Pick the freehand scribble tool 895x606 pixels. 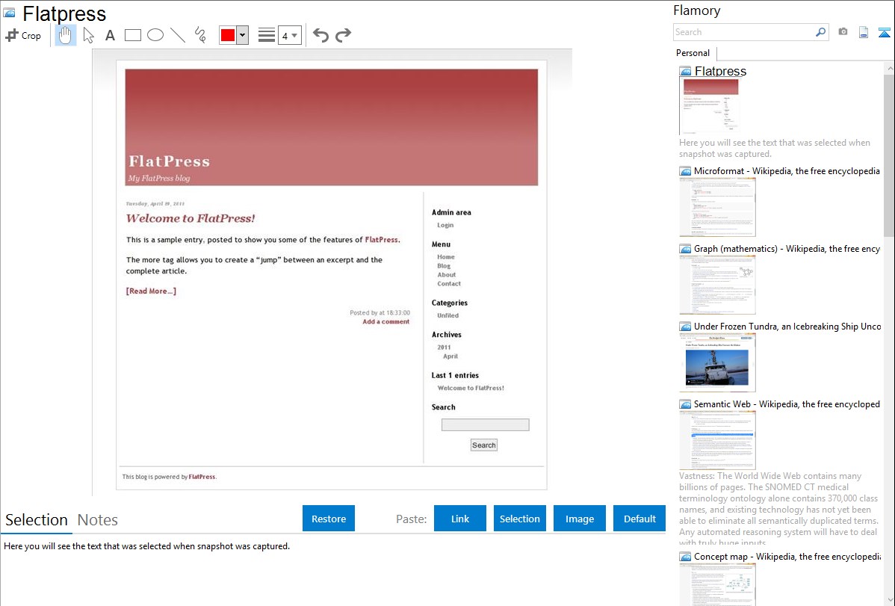click(x=200, y=35)
